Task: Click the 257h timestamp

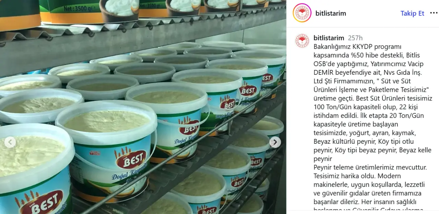Action: point(355,38)
